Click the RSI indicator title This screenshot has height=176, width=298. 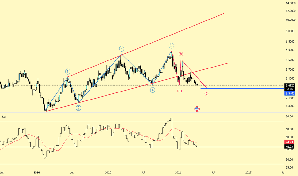[4, 117]
